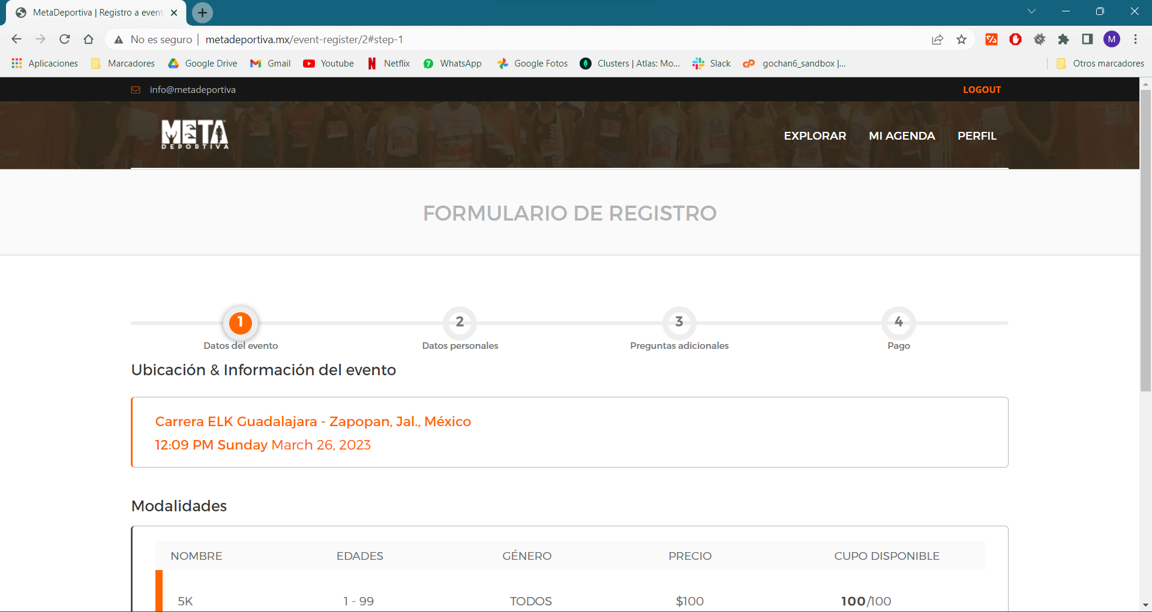Open the profile avatar M
This screenshot has height=612, width=1152.
1112,40
